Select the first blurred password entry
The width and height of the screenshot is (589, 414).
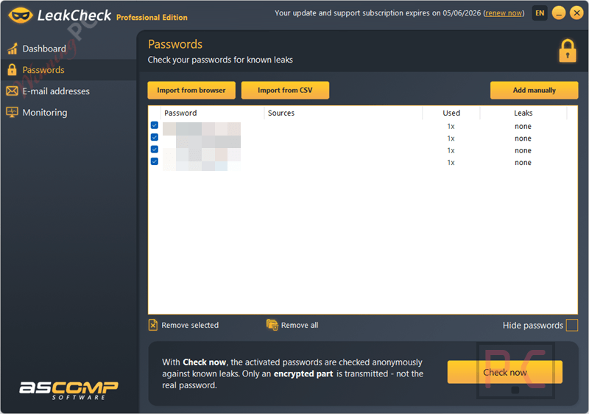tap(202, 128)
